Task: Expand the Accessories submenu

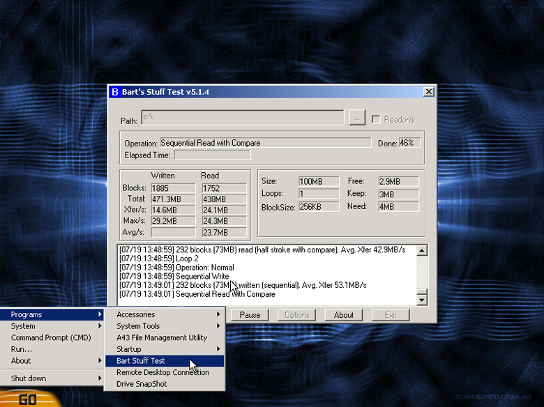Action: click(x=165, y=314)
